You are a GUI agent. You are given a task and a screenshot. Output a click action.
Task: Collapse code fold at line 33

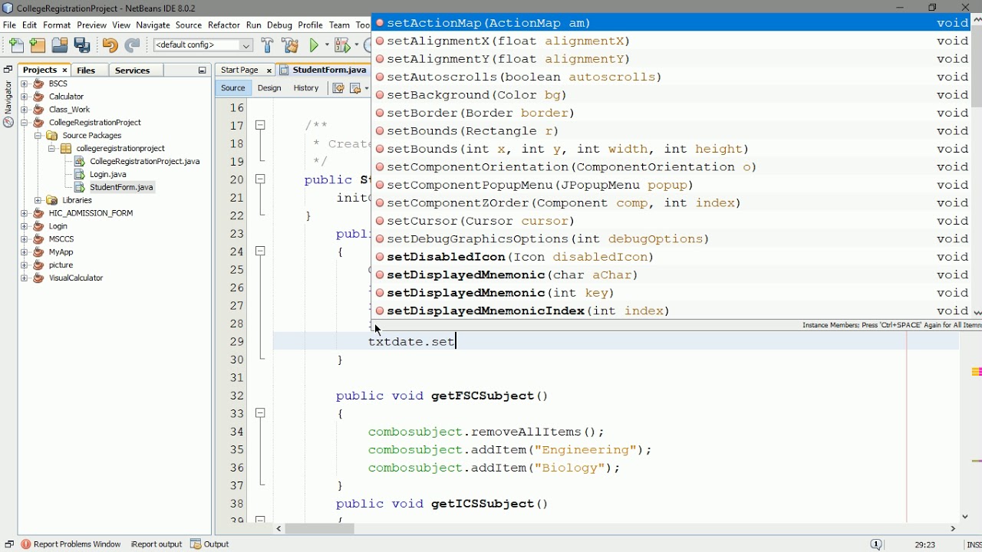click(261, 413)
